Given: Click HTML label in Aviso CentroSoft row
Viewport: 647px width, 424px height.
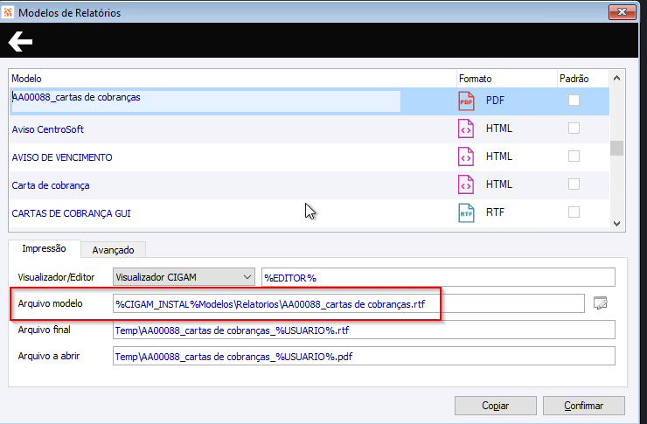Looking at the screenshot, I should 499,129.
